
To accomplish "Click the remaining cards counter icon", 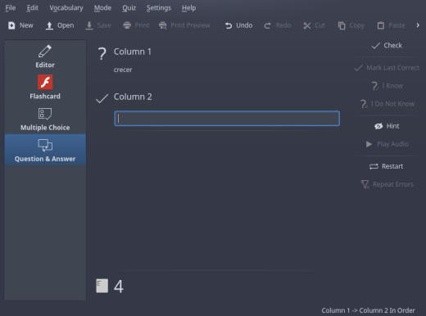I will pyautogui.click(x=102, y=286).
